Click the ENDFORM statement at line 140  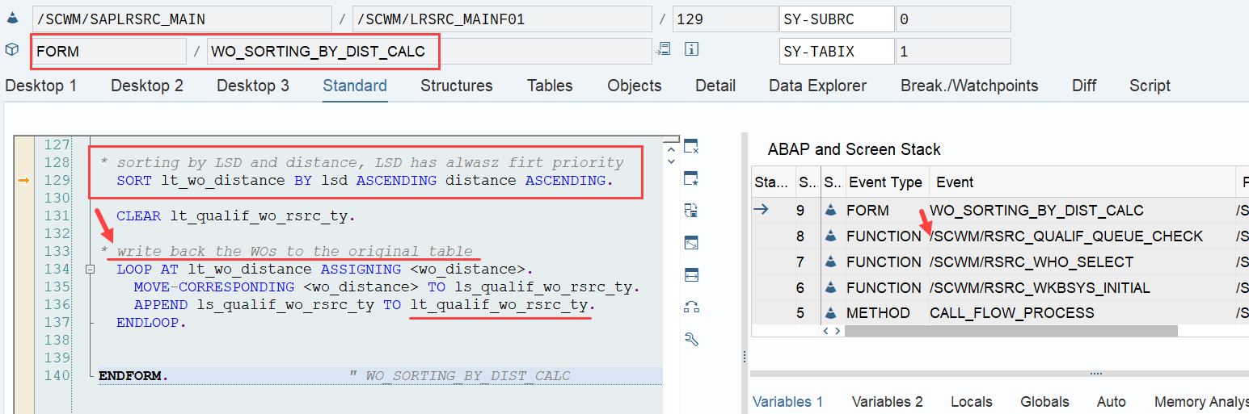[133, 375]
